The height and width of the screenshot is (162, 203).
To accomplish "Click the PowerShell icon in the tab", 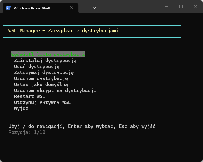I will click(8, 8).
